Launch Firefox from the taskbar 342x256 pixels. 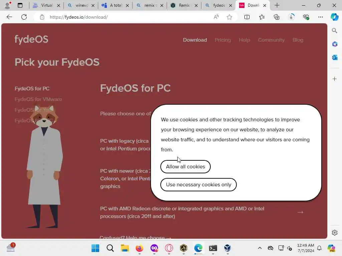pyautogui.click(x=139, y=248)
